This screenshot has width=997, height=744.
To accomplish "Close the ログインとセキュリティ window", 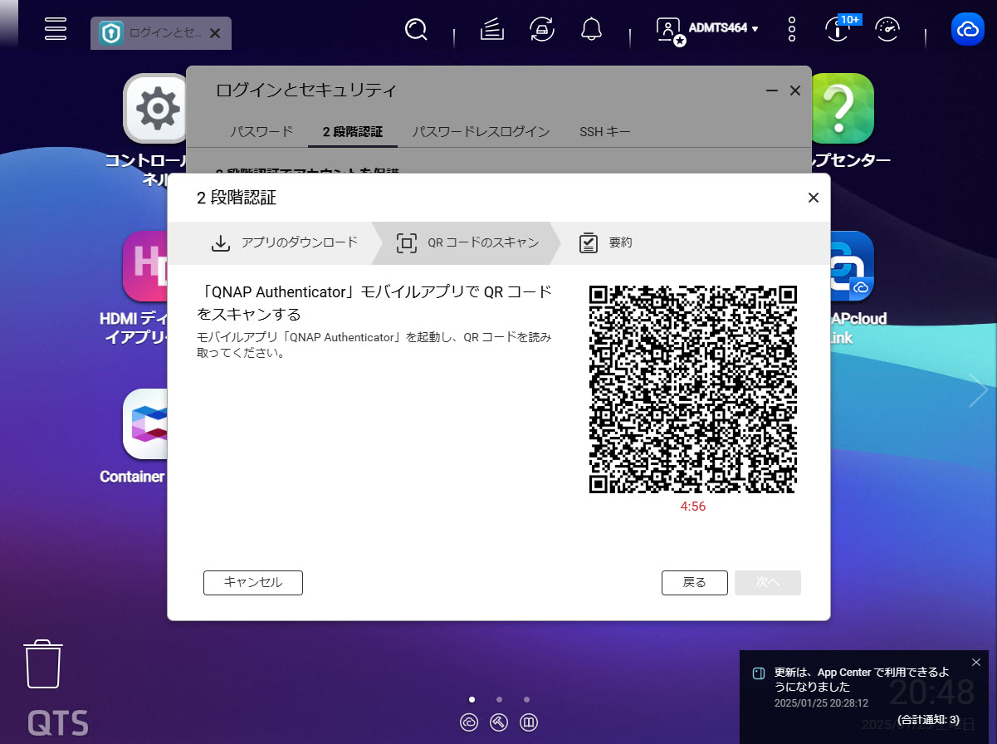I will pos(795,91).
